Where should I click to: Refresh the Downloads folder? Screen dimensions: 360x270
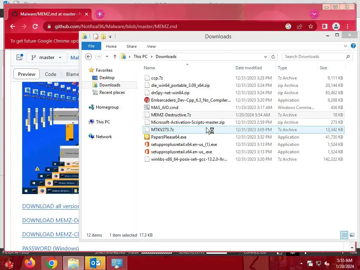[273, 57]
